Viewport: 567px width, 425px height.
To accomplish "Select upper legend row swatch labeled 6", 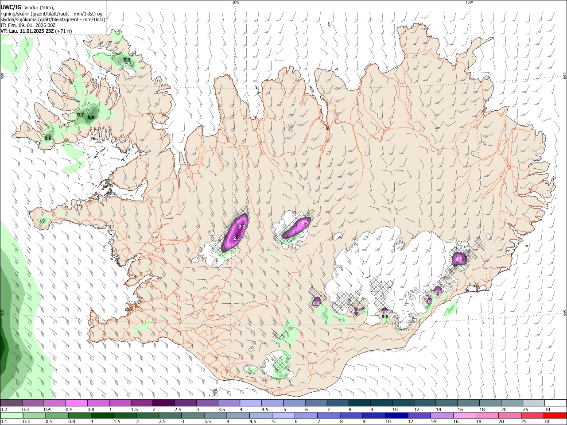I will (x=316, y=403).
